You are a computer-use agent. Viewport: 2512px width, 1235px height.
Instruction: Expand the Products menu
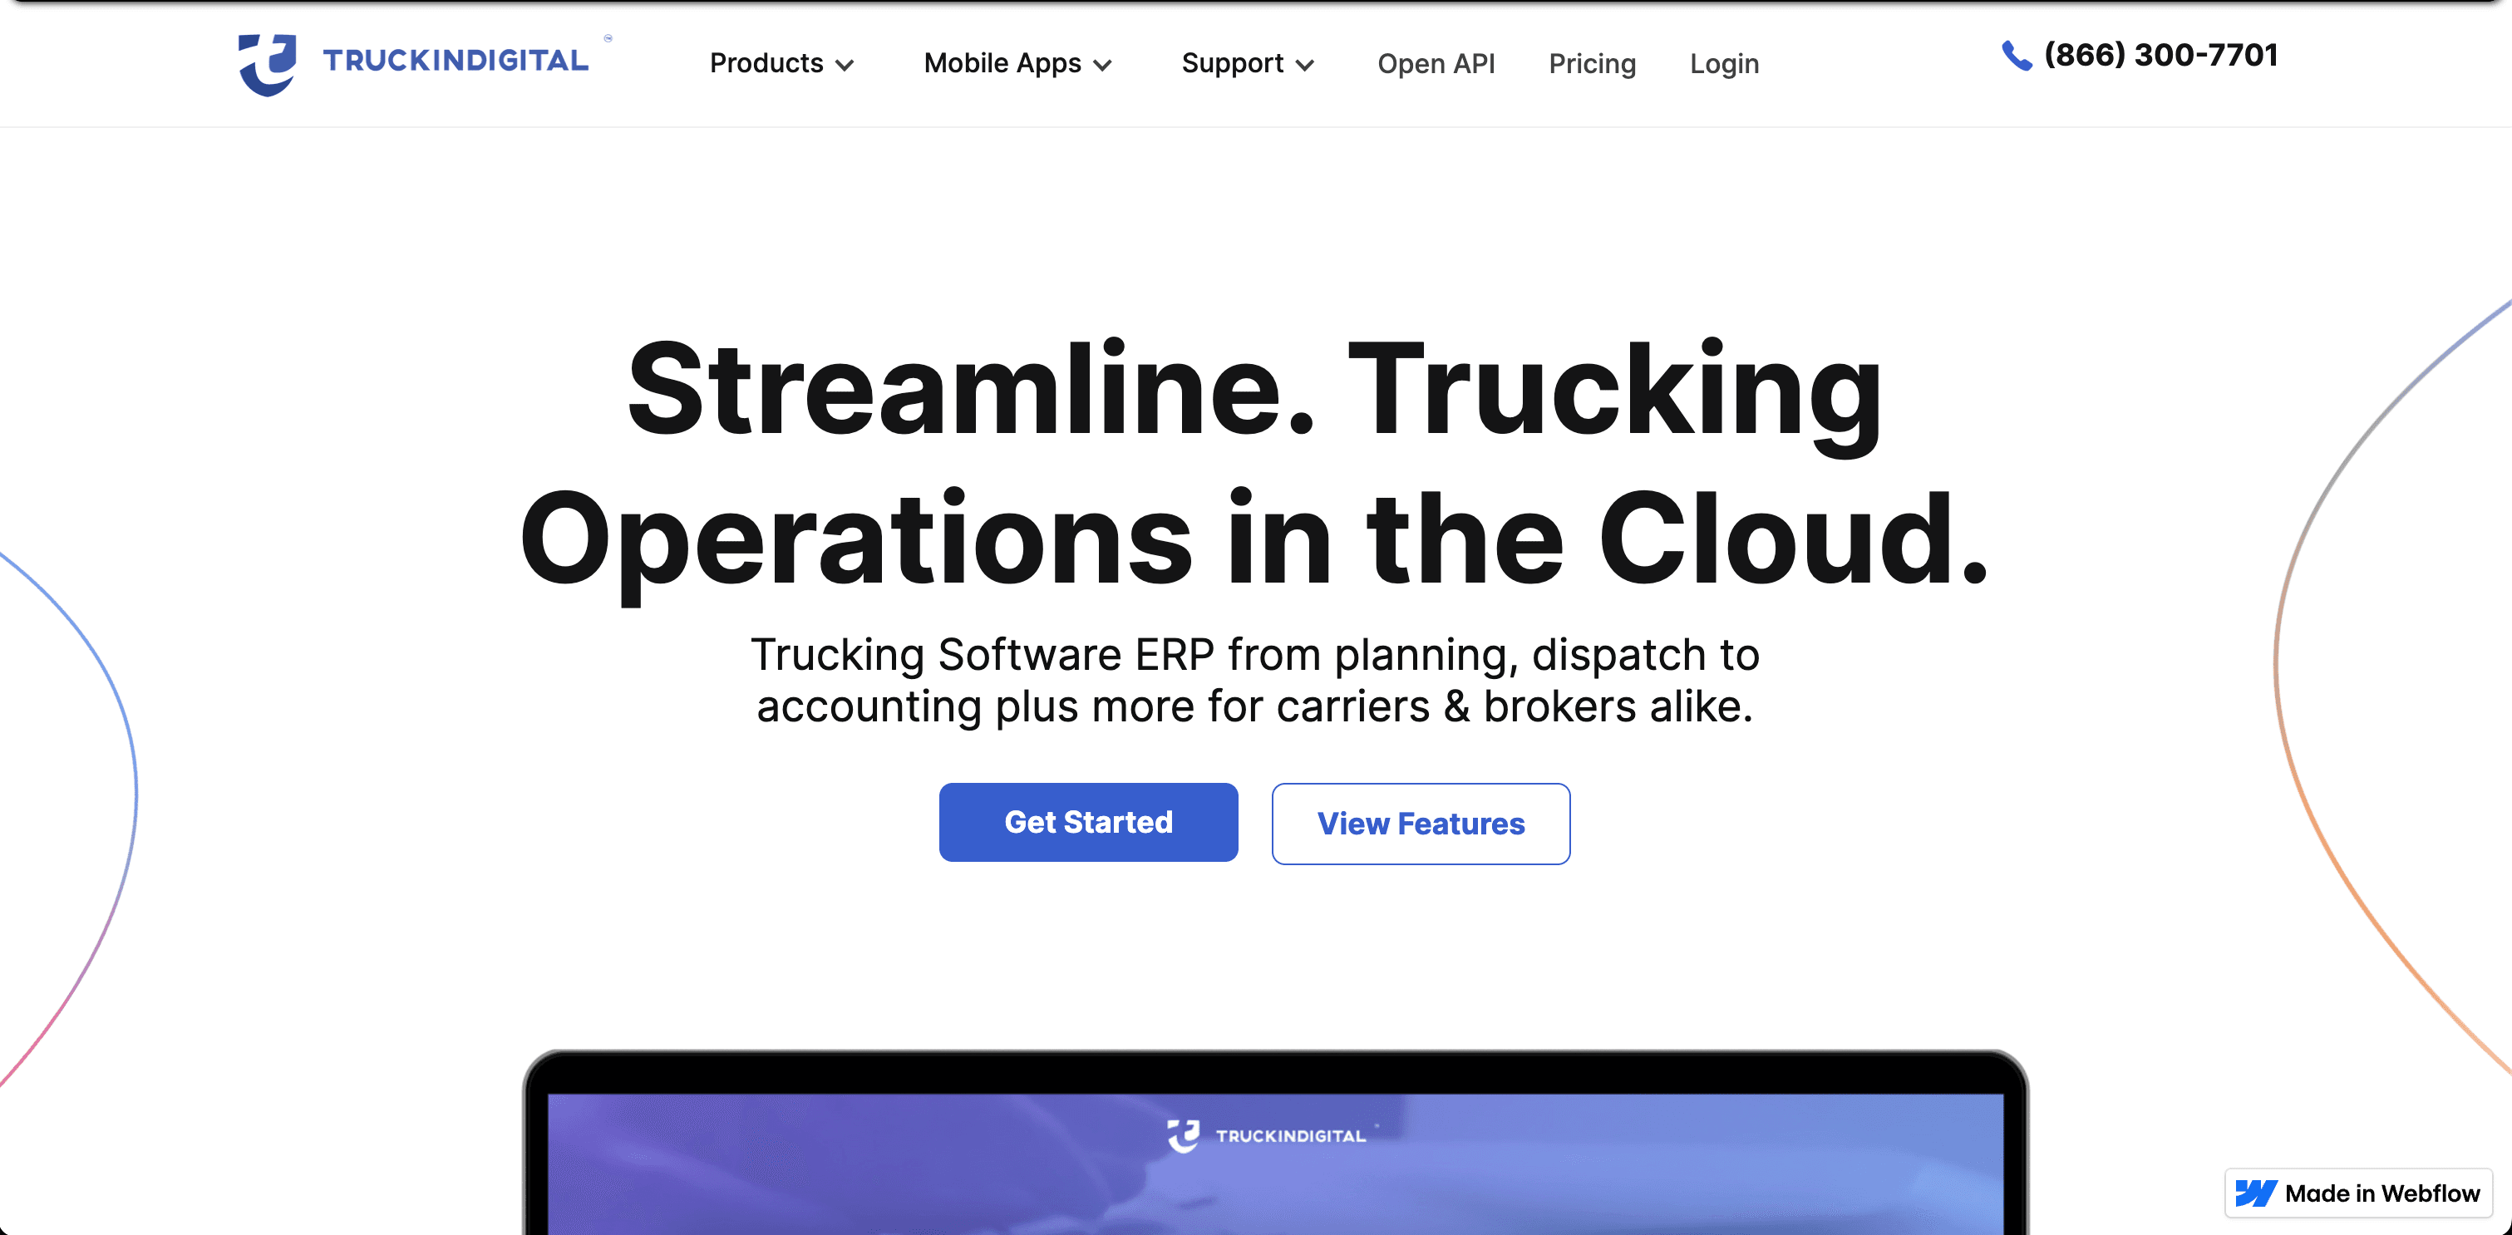(767, 63)
